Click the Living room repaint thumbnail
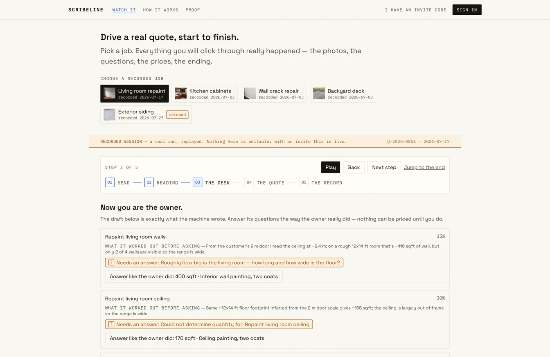Viewport: 550px width, 357px height. [x=109, y=94]
